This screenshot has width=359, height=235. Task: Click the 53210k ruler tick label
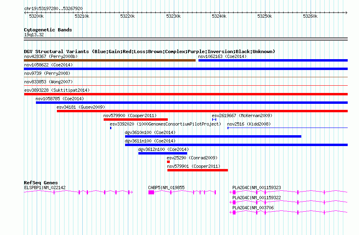(x=82, y=16)
